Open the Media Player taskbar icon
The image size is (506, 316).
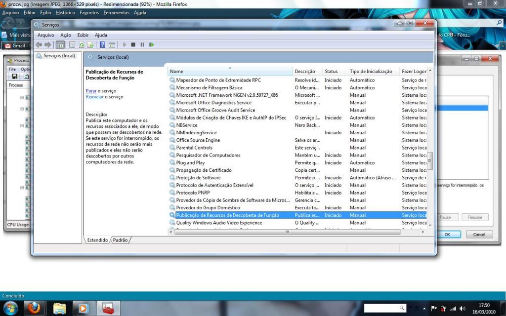pos(83,308)
